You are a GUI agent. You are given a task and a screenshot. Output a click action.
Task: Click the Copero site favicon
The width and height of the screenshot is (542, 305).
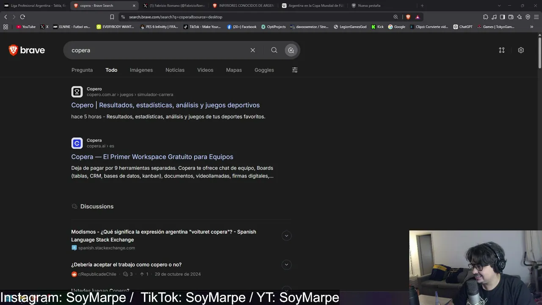coord(77,92)
